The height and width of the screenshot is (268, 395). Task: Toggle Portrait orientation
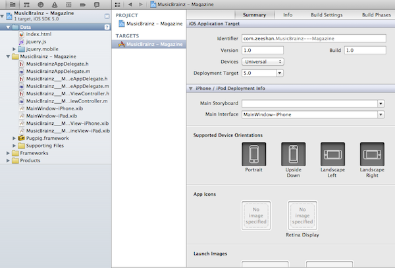tap(254, 154)
